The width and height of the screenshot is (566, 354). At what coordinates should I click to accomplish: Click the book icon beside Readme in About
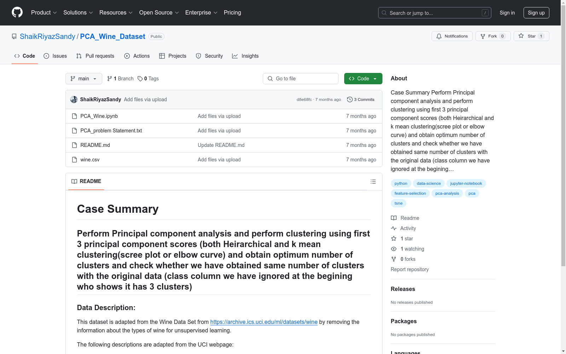pyautogui.click(x=394, y=218)
